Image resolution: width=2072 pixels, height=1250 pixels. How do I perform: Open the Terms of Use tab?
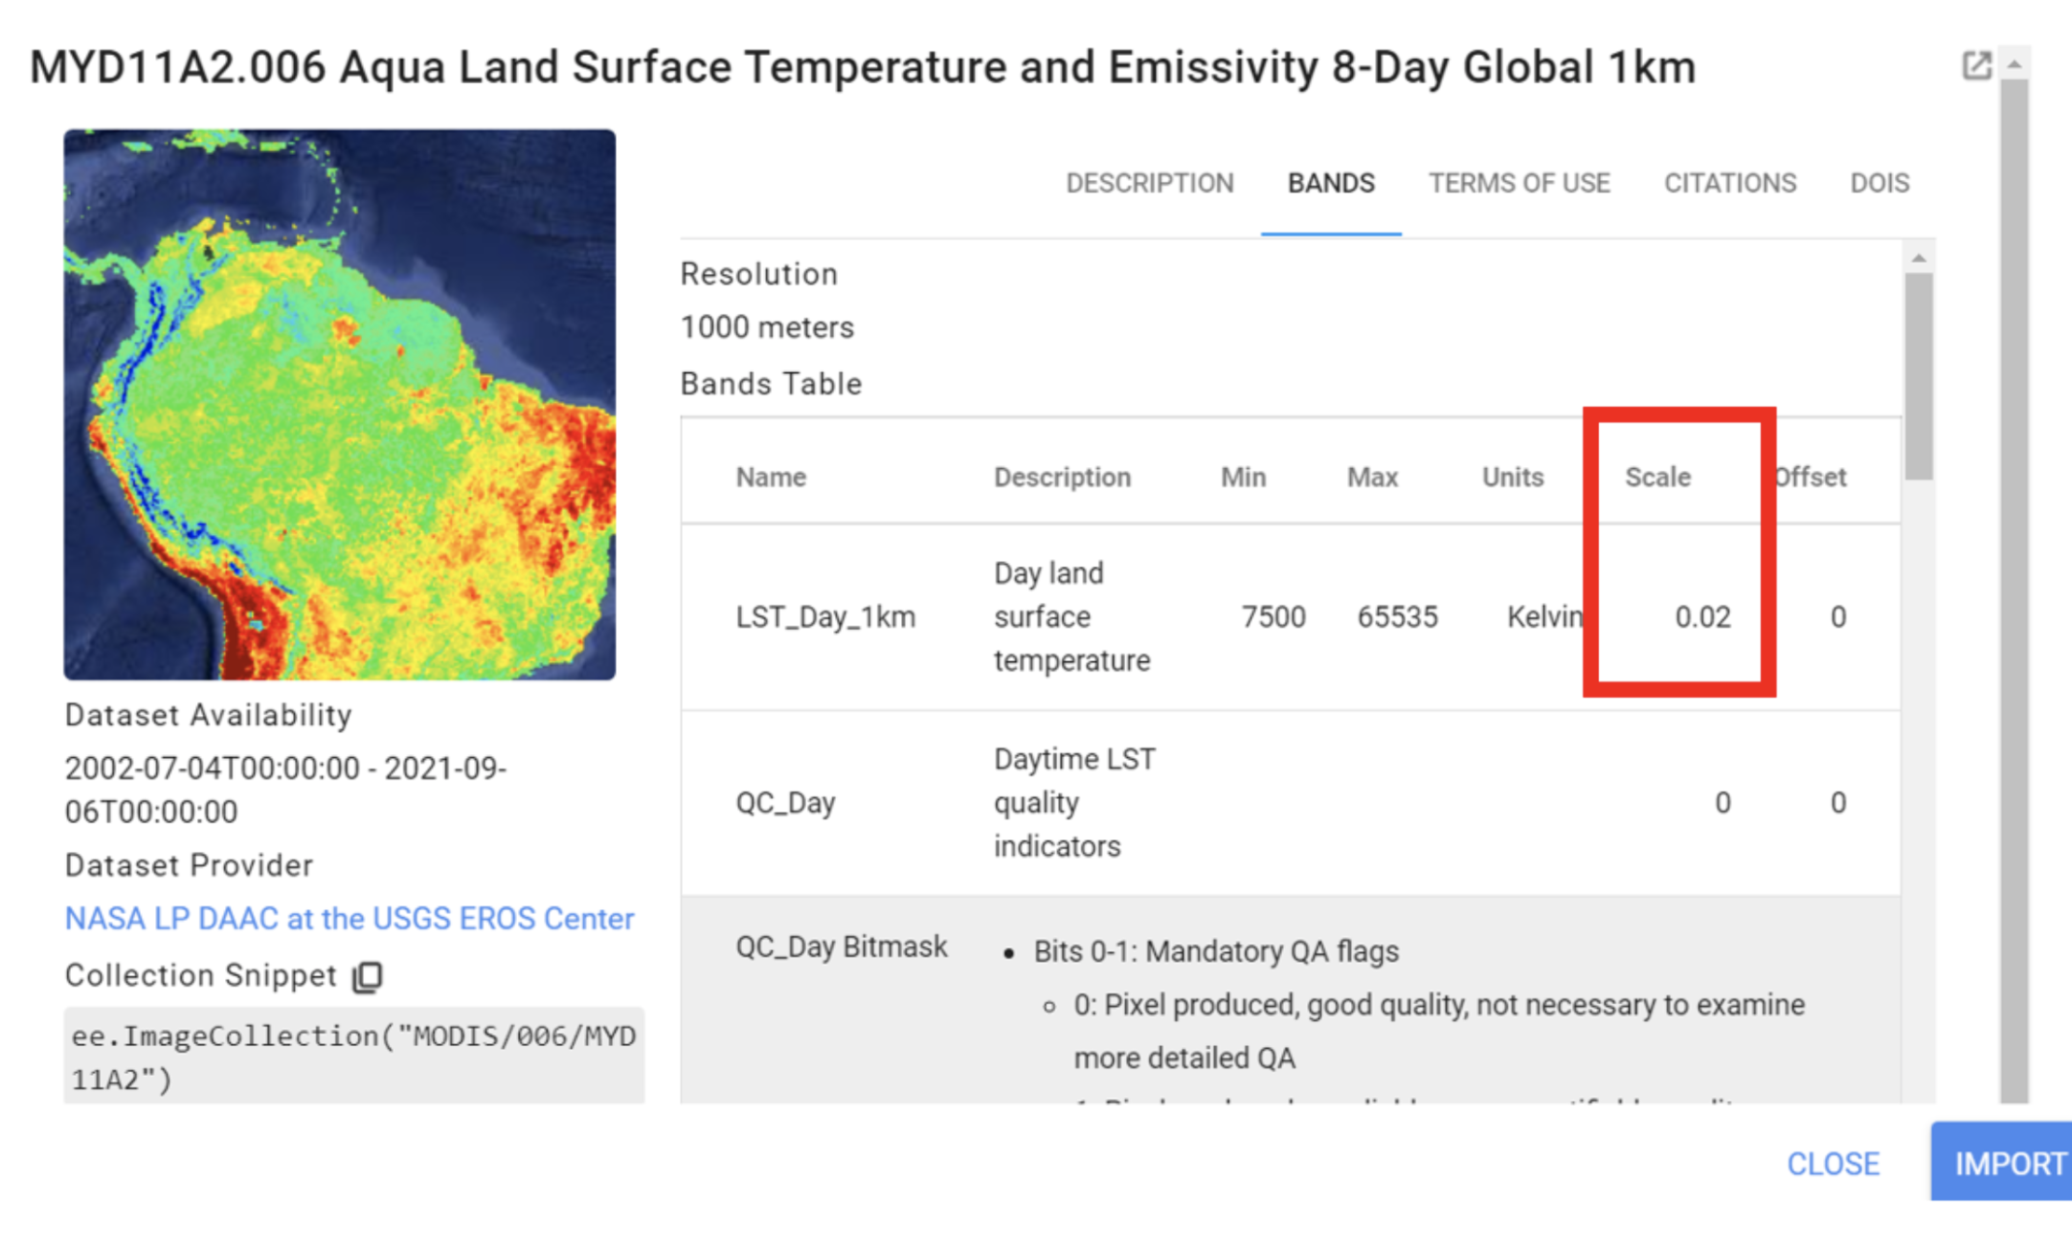tap(1519, 183)
